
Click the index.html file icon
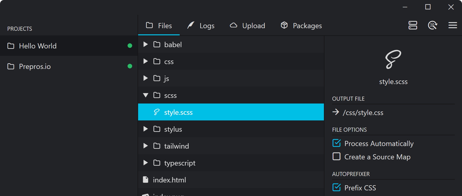pos(146,180)
